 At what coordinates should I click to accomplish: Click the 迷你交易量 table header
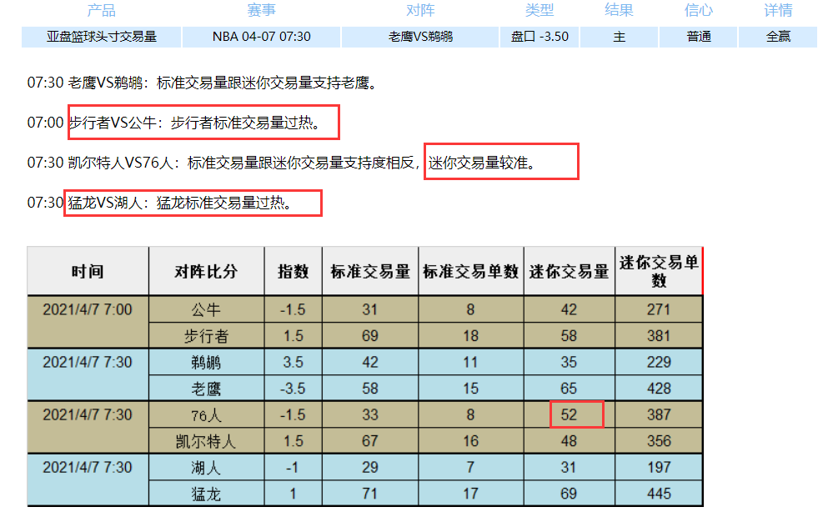tap(569, 271)
